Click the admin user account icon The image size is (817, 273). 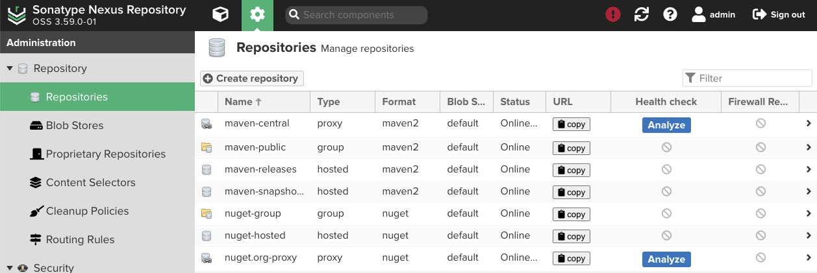[699, 15]
